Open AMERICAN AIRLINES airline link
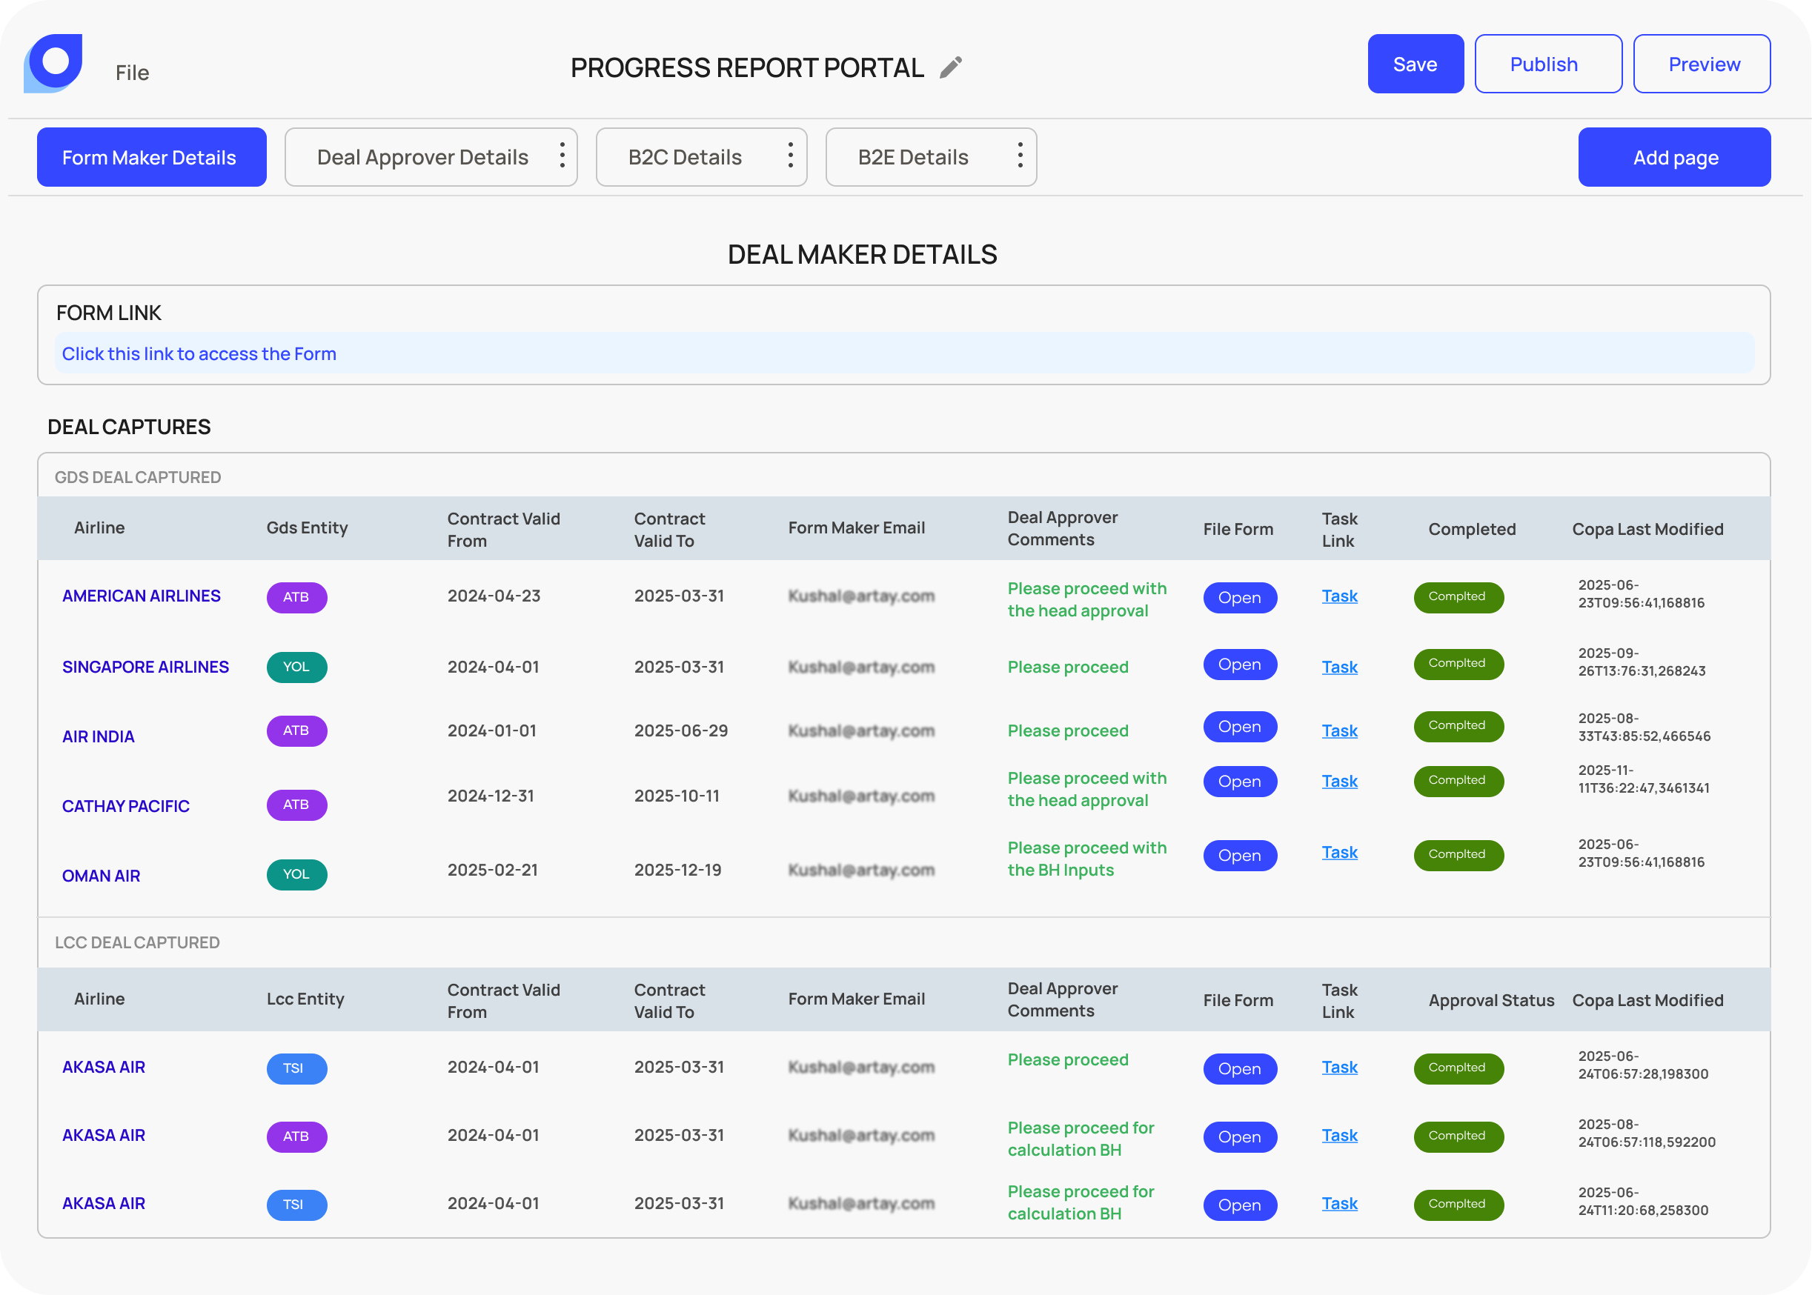1812x1295 pixels. click(x=141, y=596)
